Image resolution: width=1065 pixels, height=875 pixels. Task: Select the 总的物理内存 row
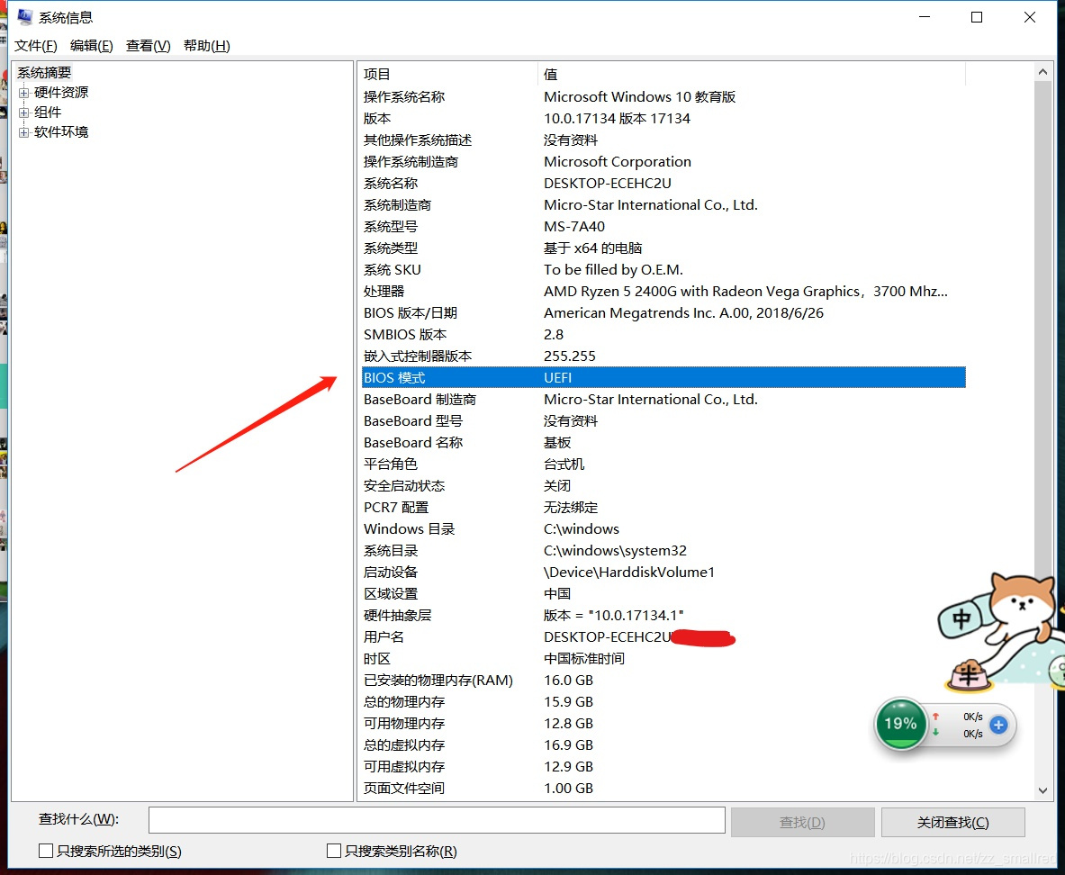tap(663, 702)
